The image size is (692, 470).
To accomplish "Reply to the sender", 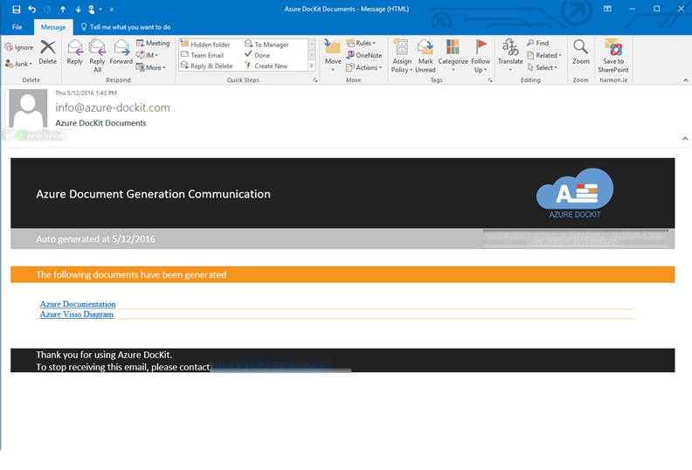I will pyautogui.click(x=75, y=52).
